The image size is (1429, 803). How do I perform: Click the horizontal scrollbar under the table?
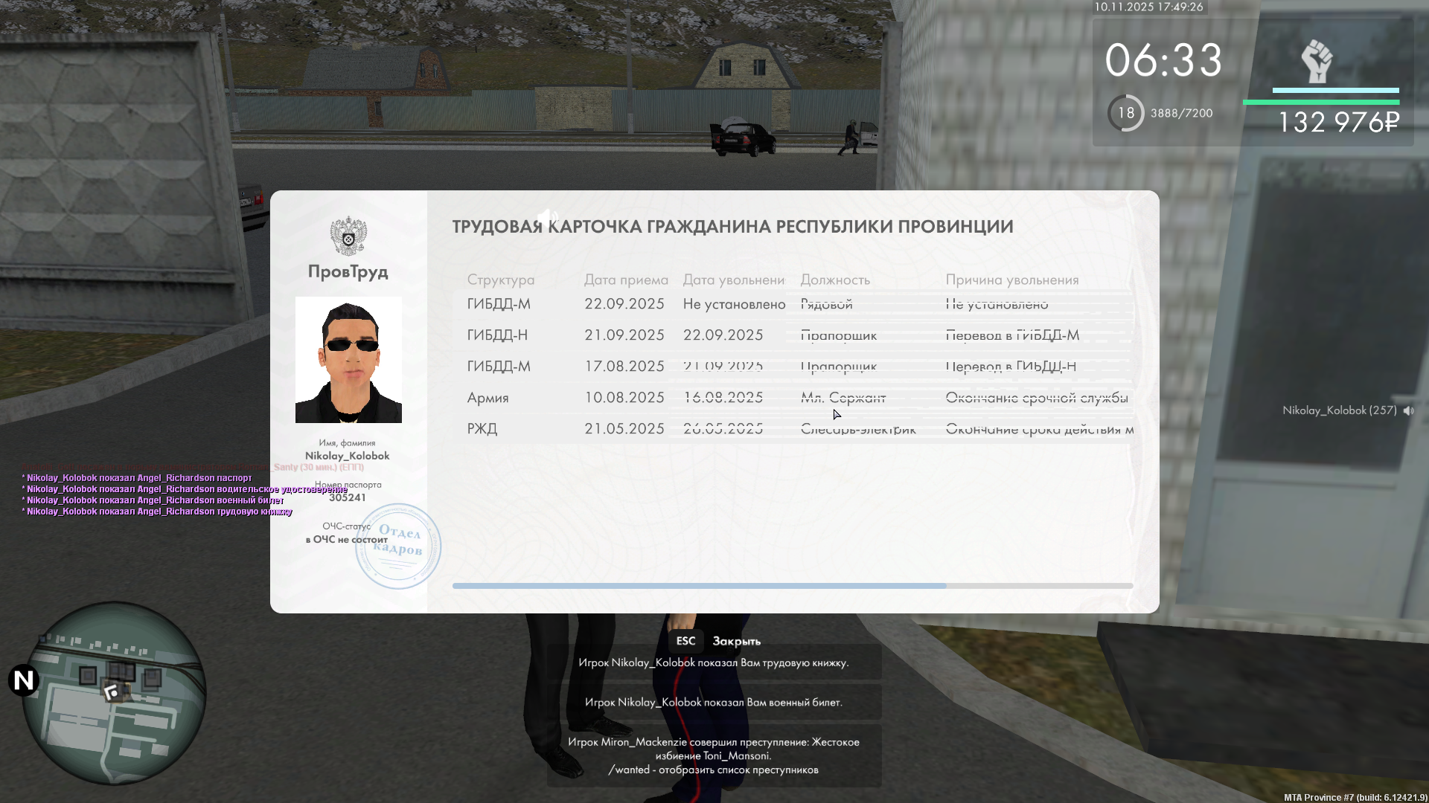tap(700, 586)
